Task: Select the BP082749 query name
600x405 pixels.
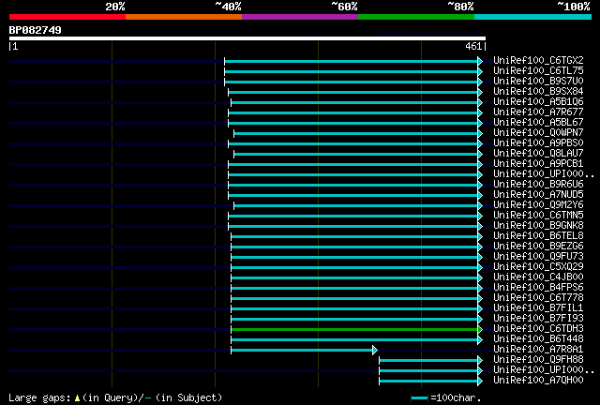Action: point(36,30)
